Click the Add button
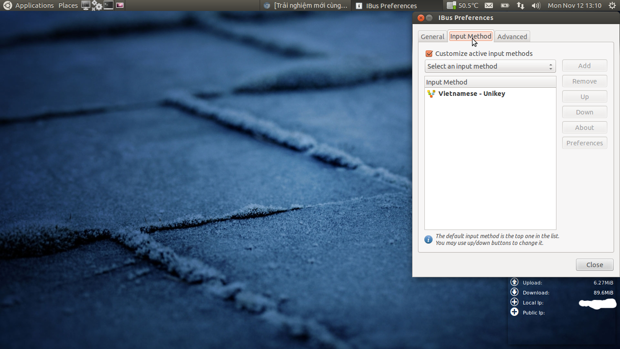The height and width of the screenshot is (349, 620). [585, 66]
